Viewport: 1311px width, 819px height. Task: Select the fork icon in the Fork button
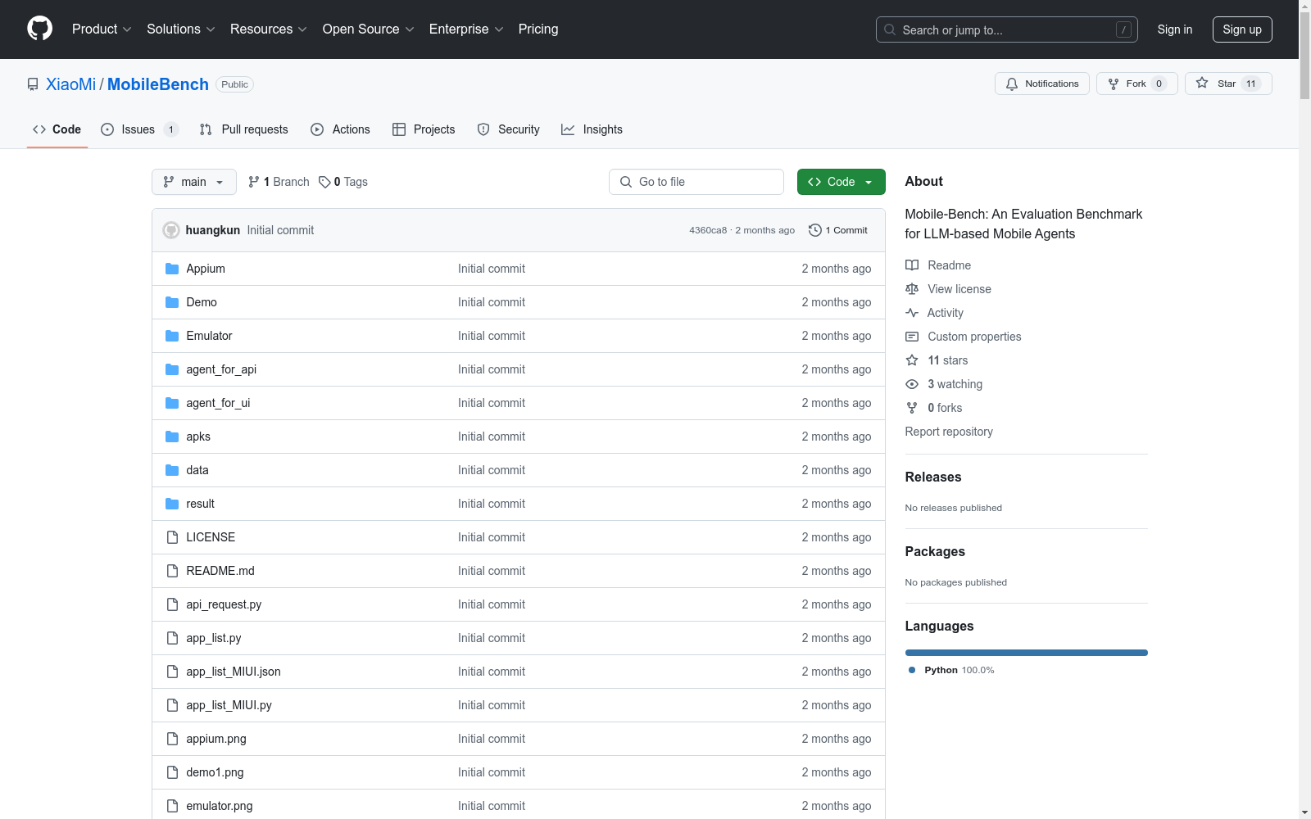[1114, 84]
